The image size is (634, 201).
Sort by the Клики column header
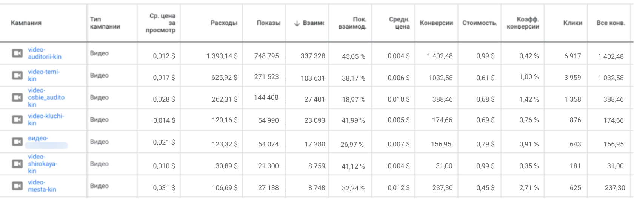click(x=573, y=23)
